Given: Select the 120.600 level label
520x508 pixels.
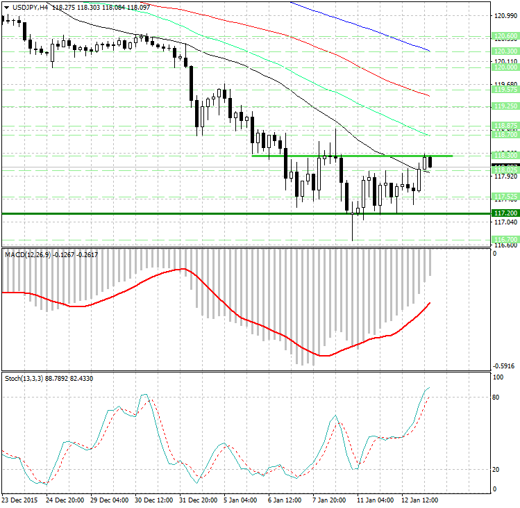Looking at the screenshot, I should point(505,36).
